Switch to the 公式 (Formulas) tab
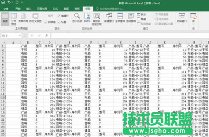This screenshot has width=209, height=137. [55, 9]
